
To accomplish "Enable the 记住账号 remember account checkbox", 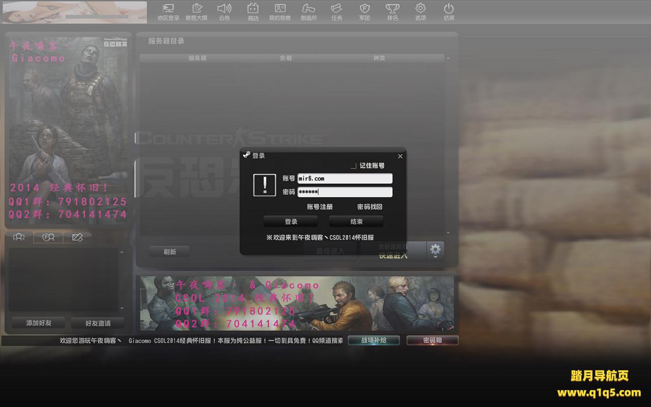I will pyautogui.click(x=353, y=166).
